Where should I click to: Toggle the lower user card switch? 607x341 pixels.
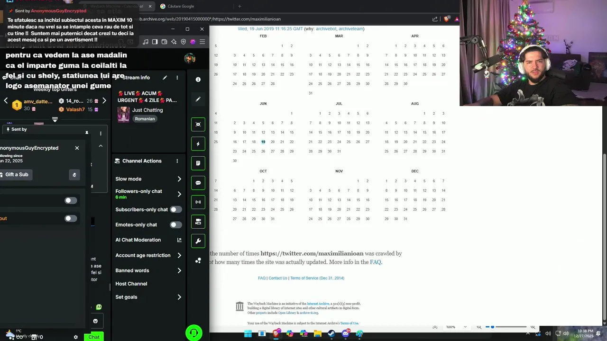click(x=71, y=218)
